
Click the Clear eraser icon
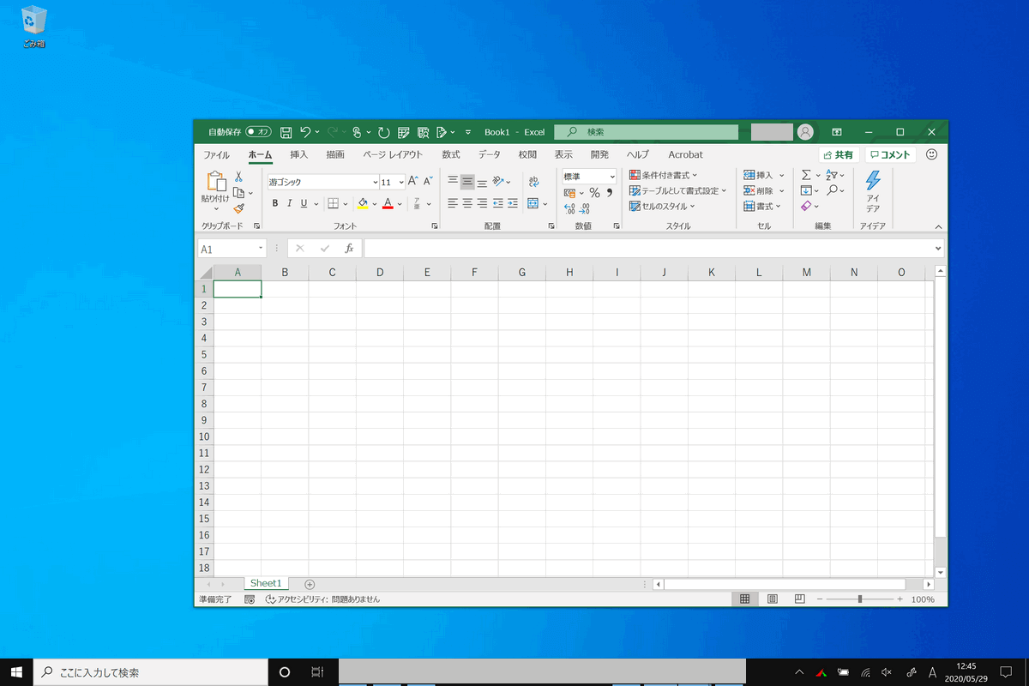coord(806,206)
